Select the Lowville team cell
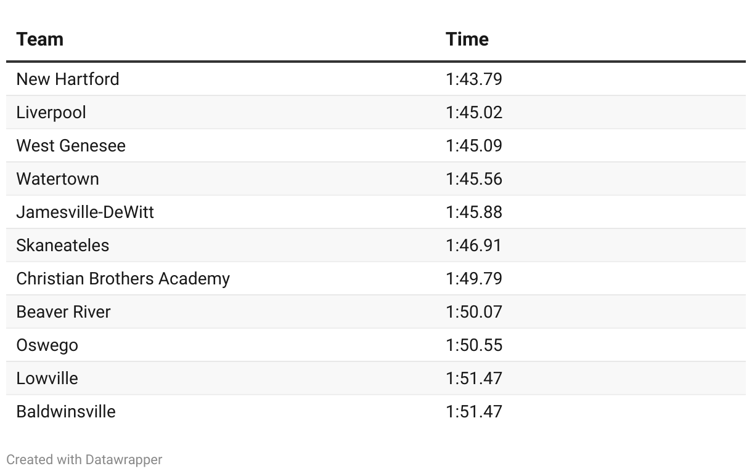This screenshot has height=474, width=752. (x=47, y=379)
